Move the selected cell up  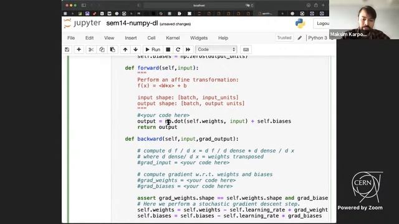125,50
